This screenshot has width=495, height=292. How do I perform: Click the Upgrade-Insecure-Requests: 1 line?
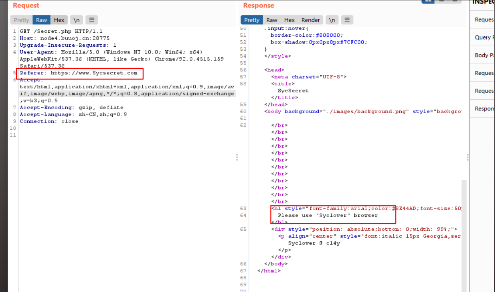[68, 45]
